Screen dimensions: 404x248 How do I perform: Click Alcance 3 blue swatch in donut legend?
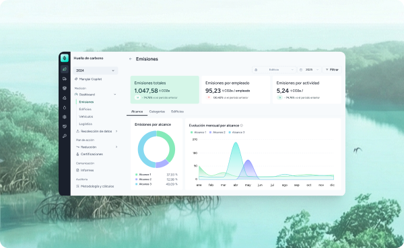click(136, 184)
